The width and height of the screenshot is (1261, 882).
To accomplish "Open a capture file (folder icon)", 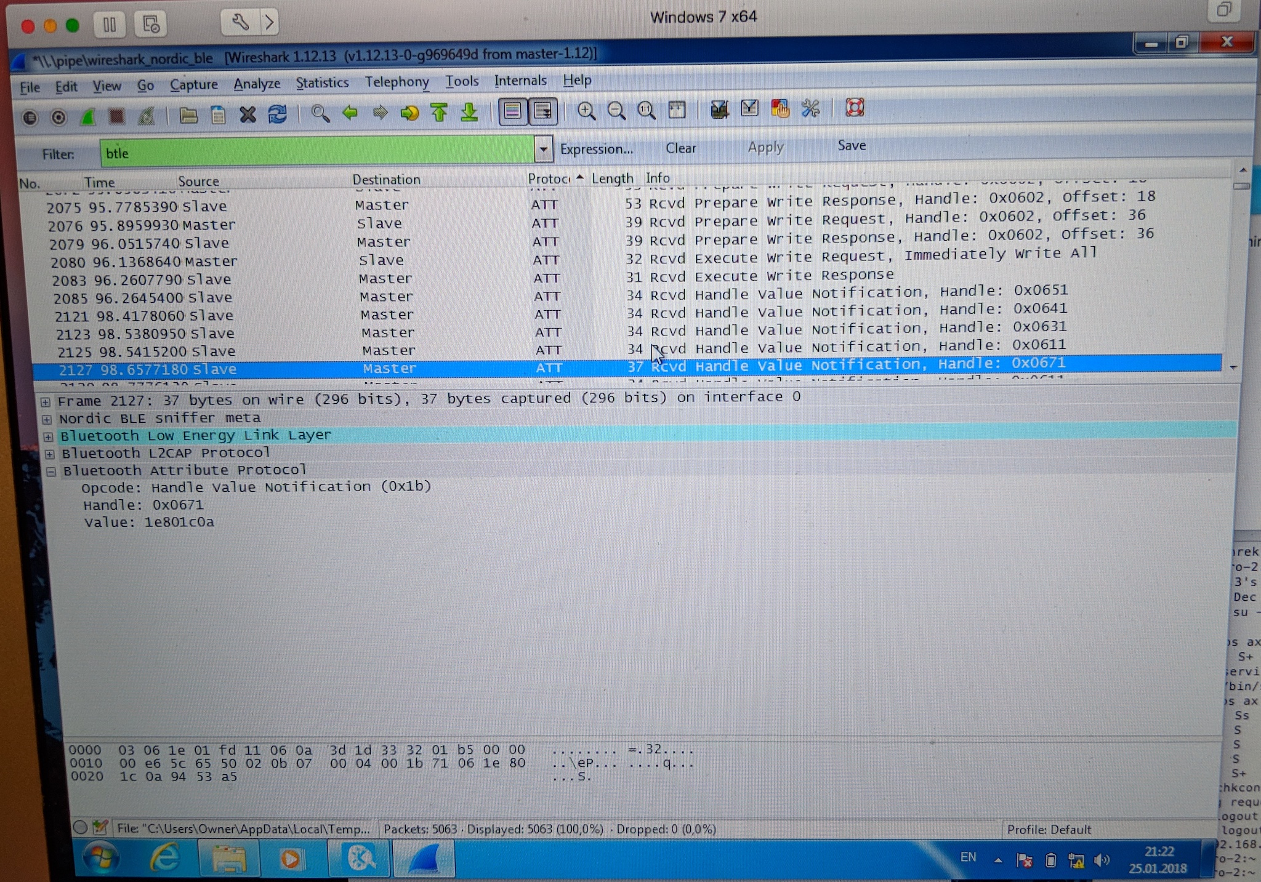I will [188, 115].
